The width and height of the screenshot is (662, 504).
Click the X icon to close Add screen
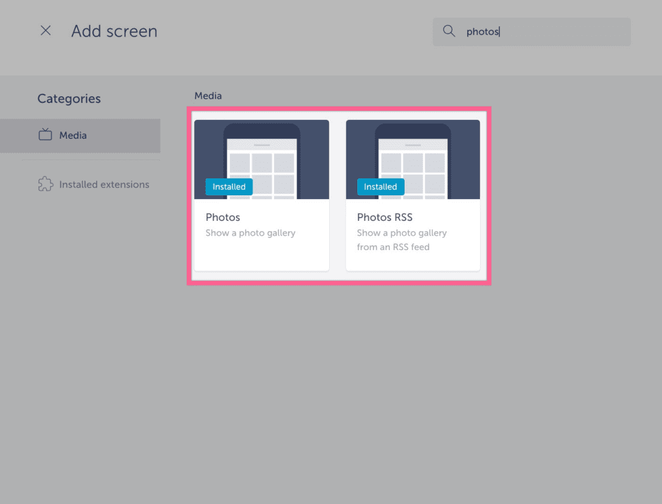46,30
